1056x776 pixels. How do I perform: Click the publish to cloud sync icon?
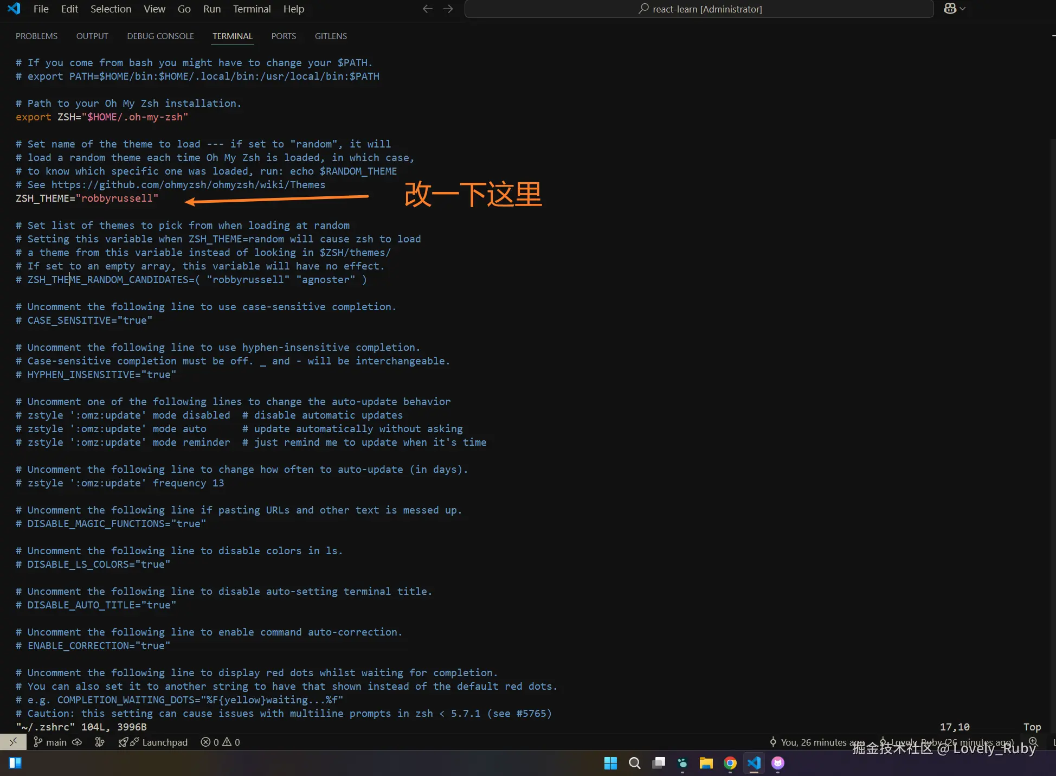coord(77,742)
